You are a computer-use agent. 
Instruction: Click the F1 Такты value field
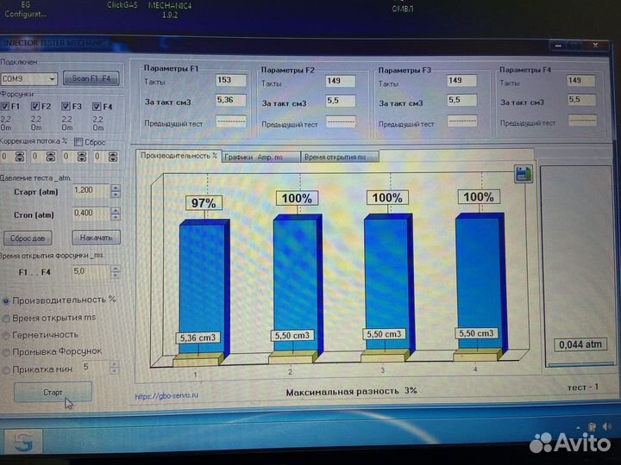230,81
